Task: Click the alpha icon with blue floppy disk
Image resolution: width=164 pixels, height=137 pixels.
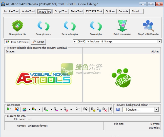Action: coord(99,109)
